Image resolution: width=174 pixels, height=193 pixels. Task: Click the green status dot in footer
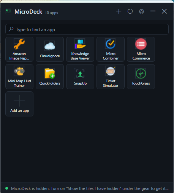(x=7, y=188)
